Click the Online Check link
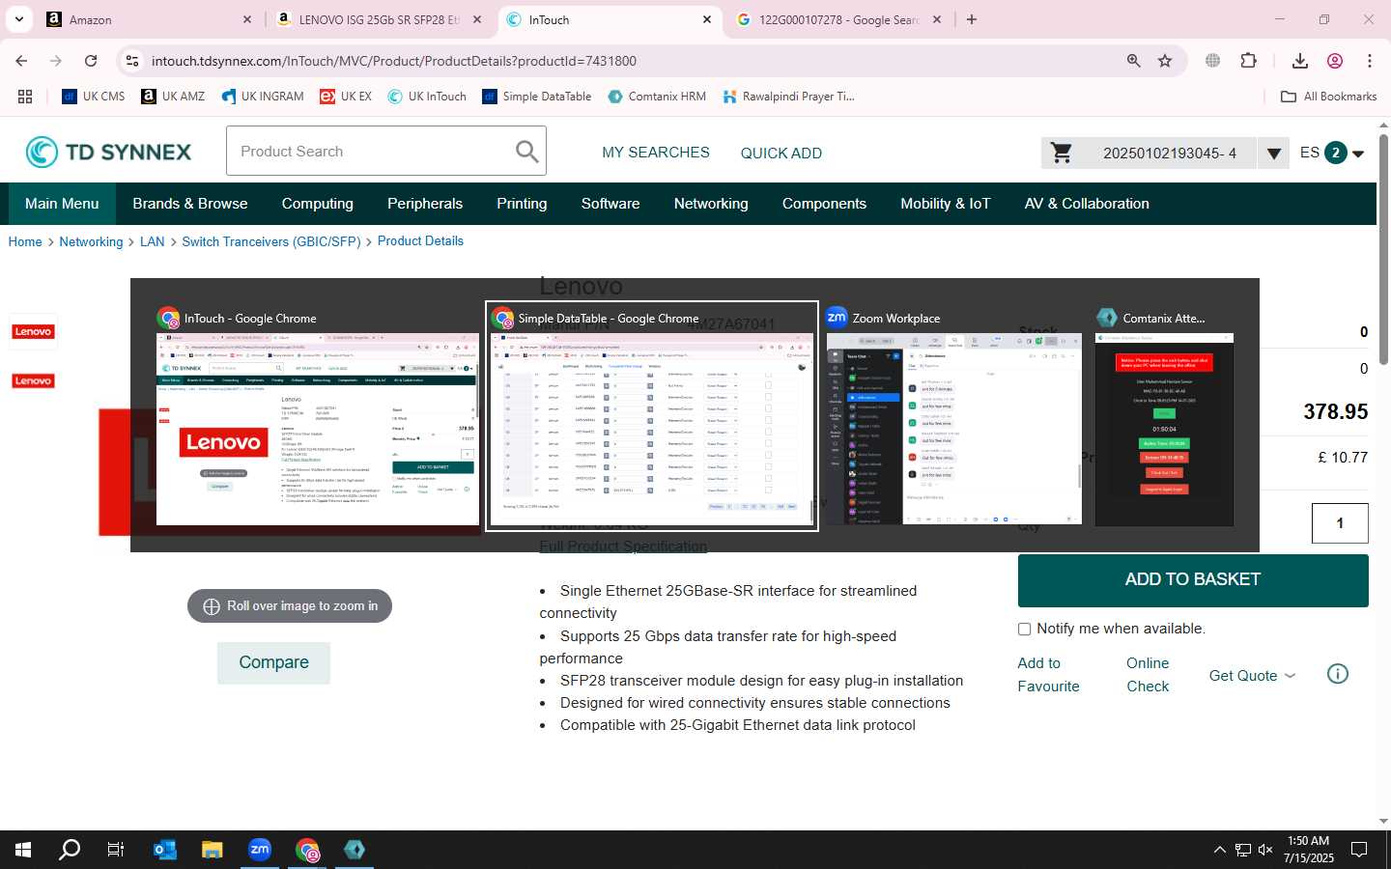This screenshot has width=1391, height=869. click(1148, 675)
